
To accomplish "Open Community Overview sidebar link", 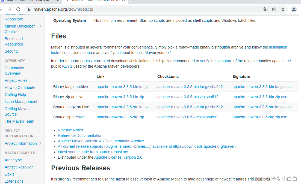I will [x=14, y=71].
